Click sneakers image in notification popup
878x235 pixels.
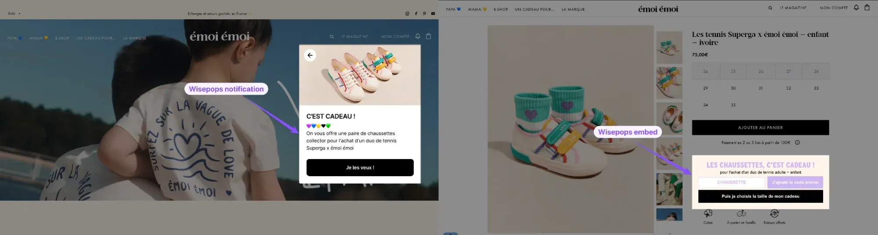pos(360,75)
